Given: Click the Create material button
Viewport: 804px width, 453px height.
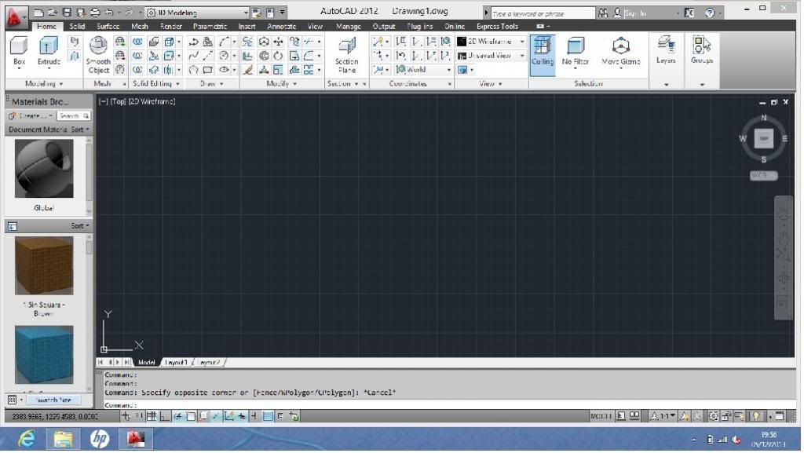Looking at the screenshot, I should tap(31, 116).
